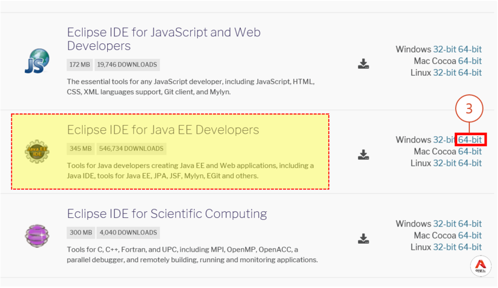Download JavaScript IDE Mac Cocoa 64-bit
The image size is (498, 288).
pyautogui.click(x=470, y=61)
